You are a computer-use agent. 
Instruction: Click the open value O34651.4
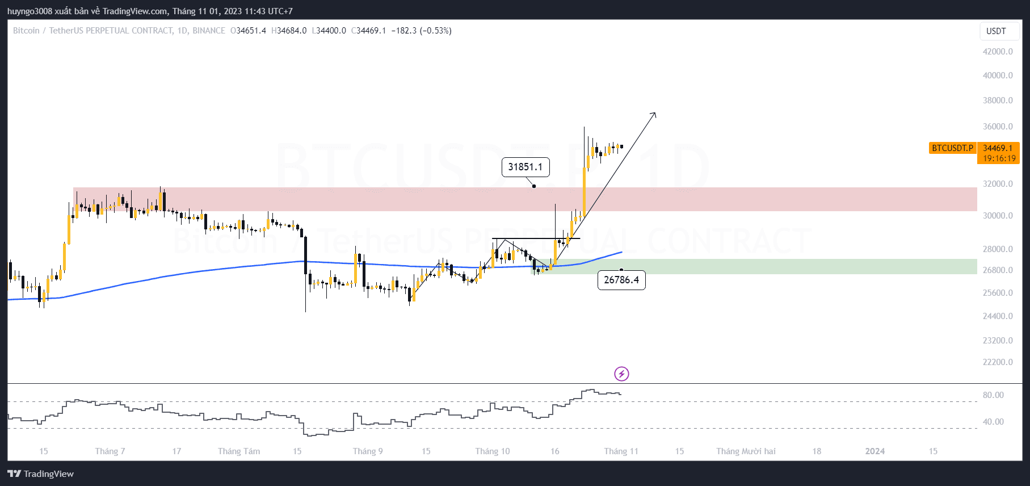pos(248,31)
